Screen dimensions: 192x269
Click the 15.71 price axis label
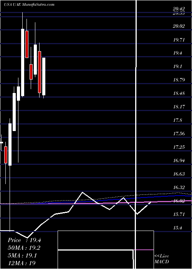pyautogui.click(x=179, y=214)
